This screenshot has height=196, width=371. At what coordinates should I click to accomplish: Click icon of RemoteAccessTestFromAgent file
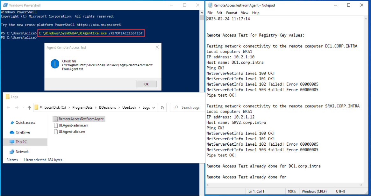pos(56,119)
